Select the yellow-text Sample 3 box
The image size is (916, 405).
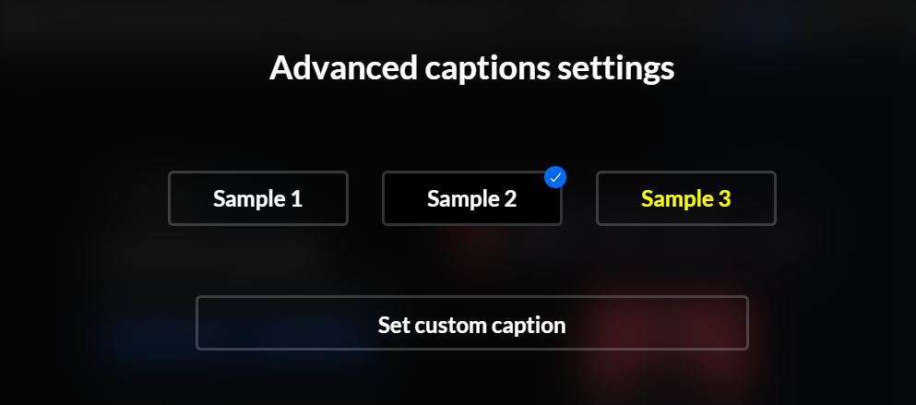pyautogui.click(x=685, y=198)
